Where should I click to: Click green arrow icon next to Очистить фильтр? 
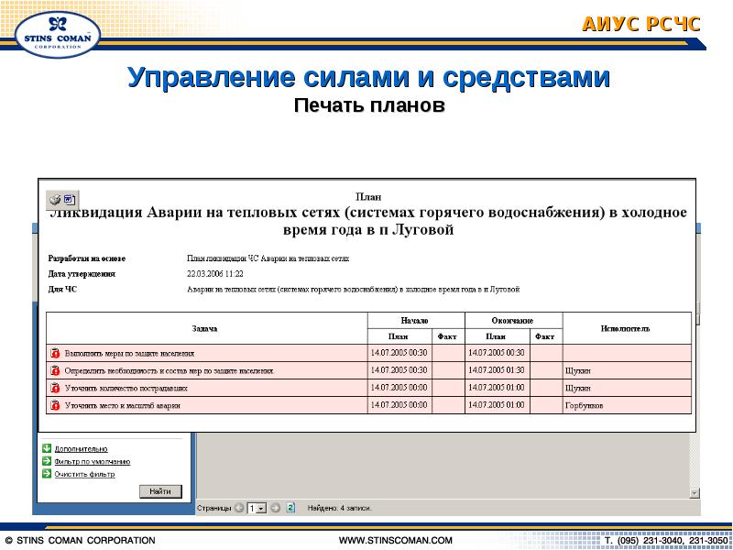(47, 473)
